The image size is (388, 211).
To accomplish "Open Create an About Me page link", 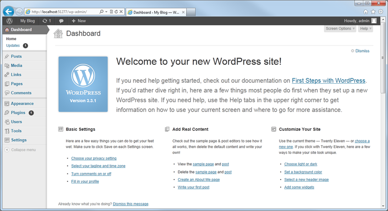I will pyautogui.click(x=199, y=180).
